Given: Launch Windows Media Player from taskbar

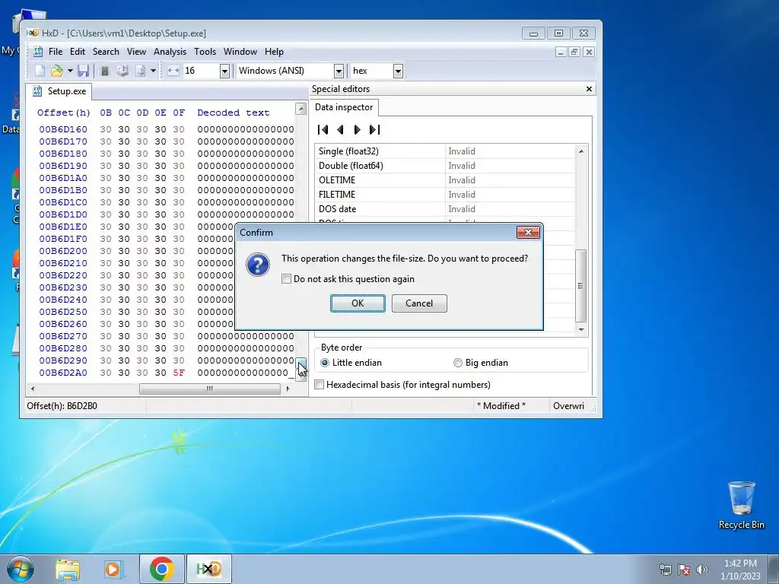Looking at the screenshot, I should [x=113, y=569].
